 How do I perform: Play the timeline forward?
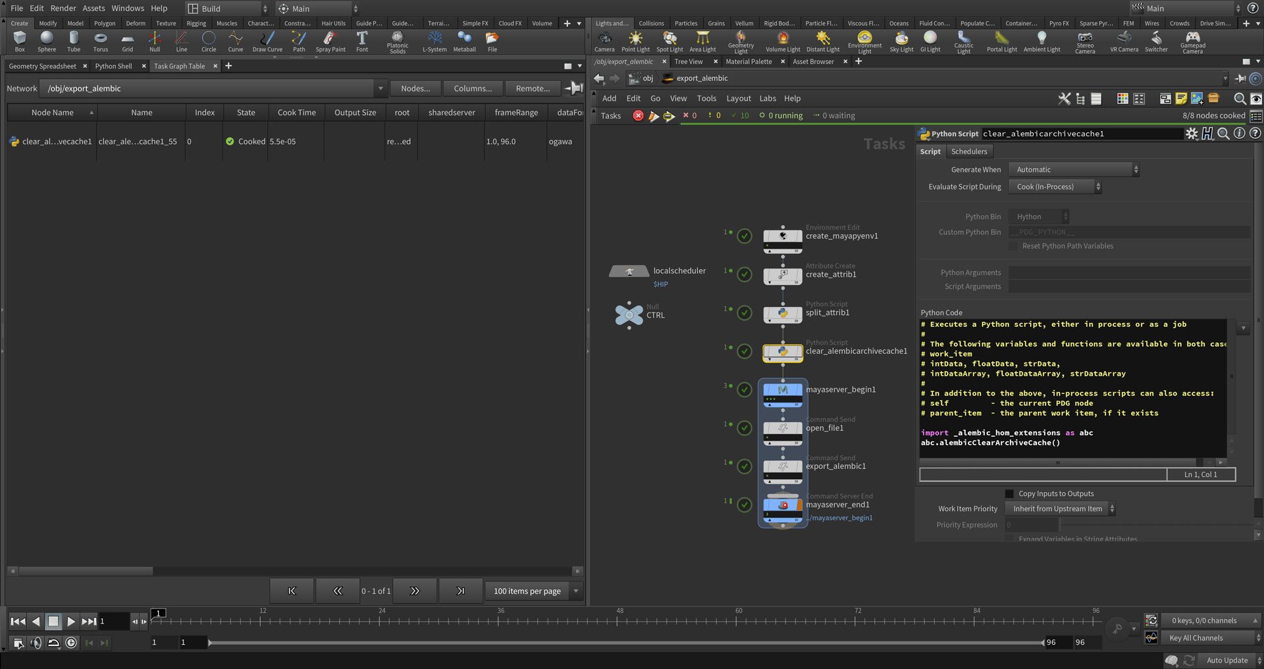coord(71,621)
